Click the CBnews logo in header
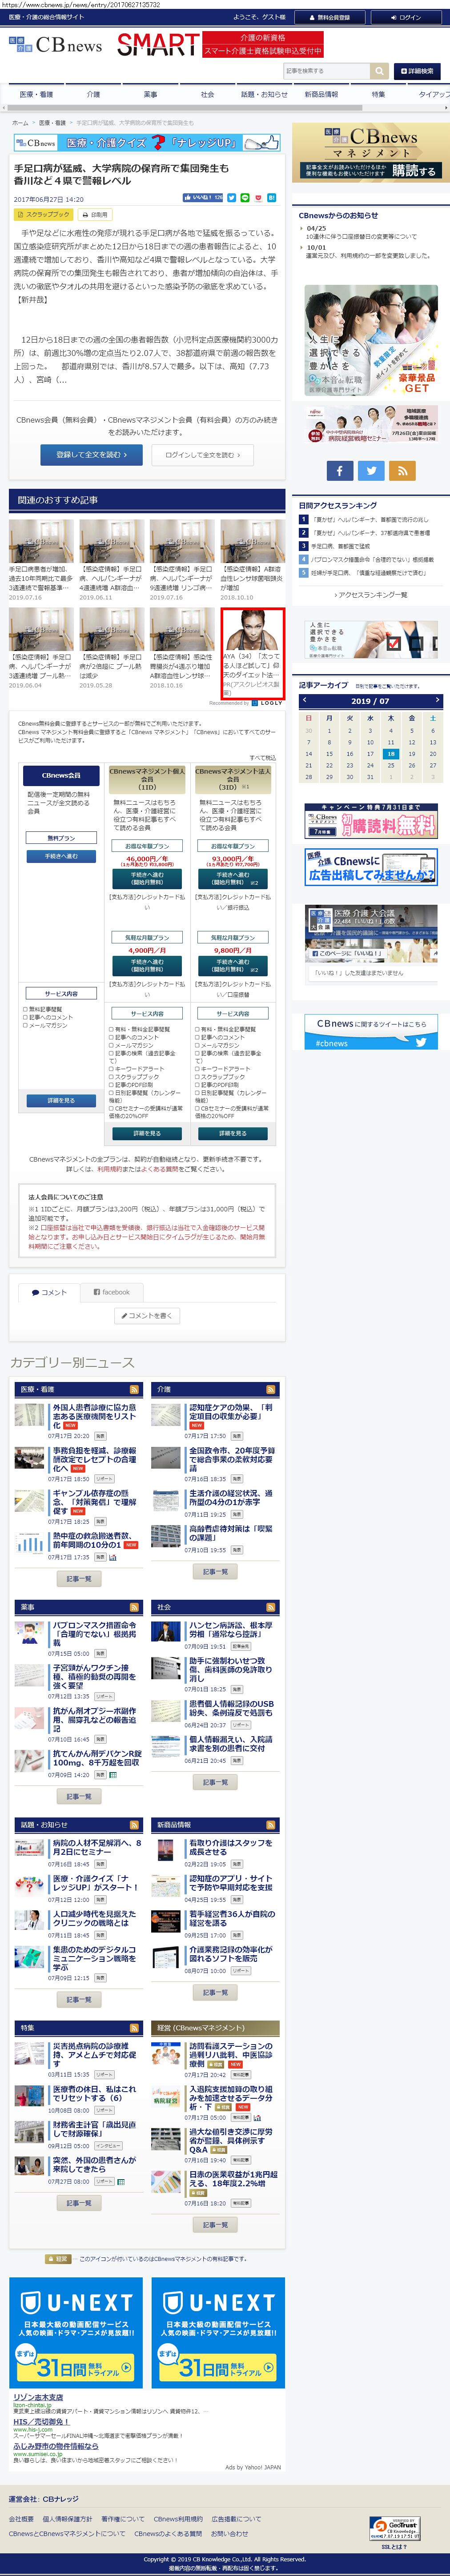This screenshot has width=450, height=2576. (x=56, y=45)
